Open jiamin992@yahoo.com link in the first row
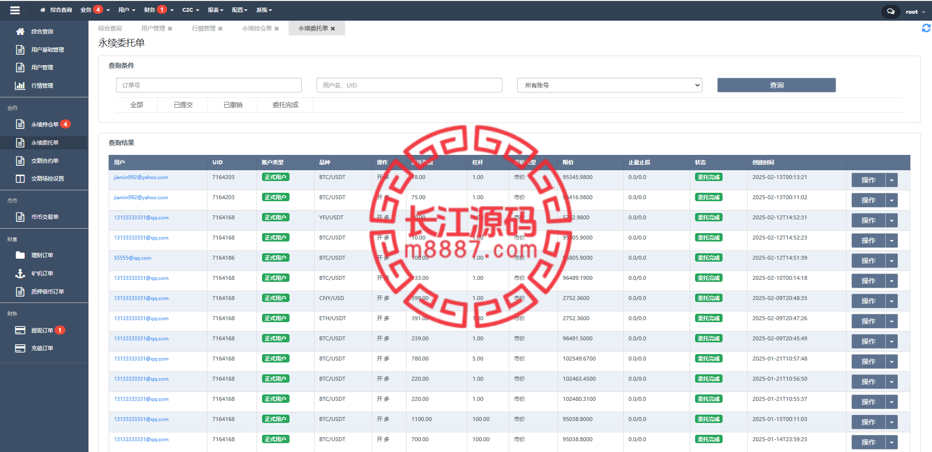 click(x=141, y=177)
